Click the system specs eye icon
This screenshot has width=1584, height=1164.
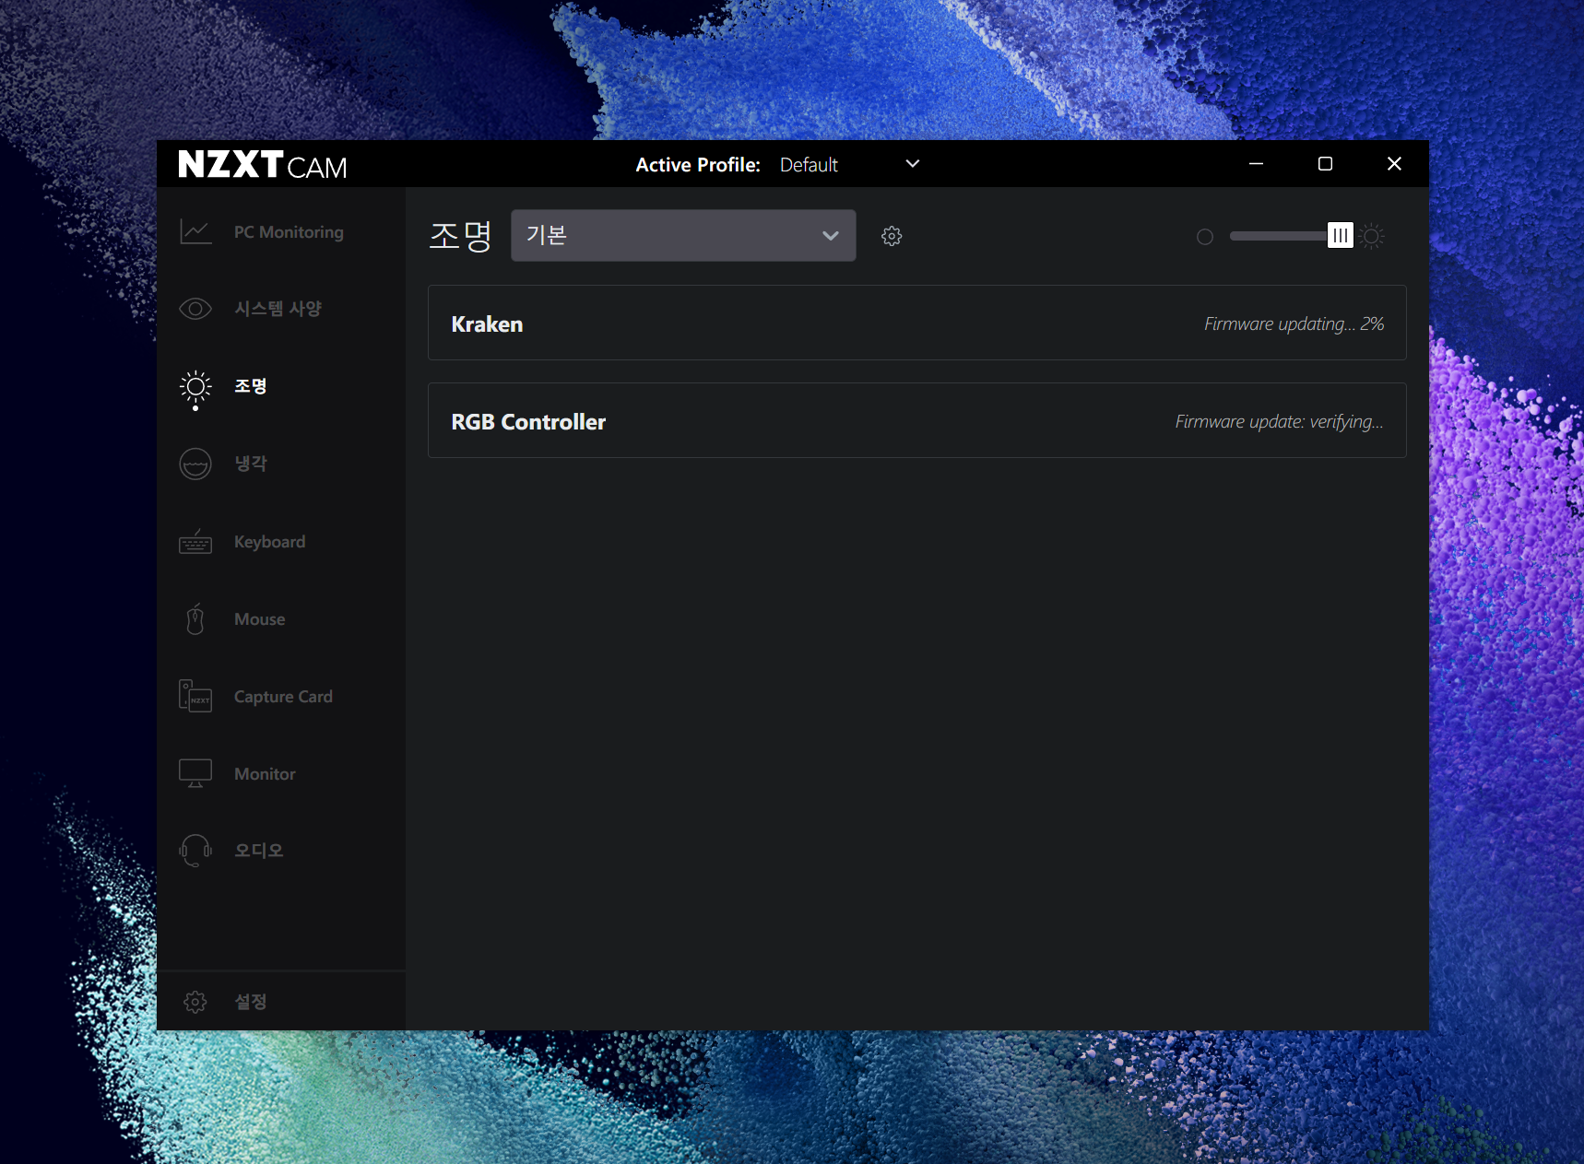(x=195, y=309)
